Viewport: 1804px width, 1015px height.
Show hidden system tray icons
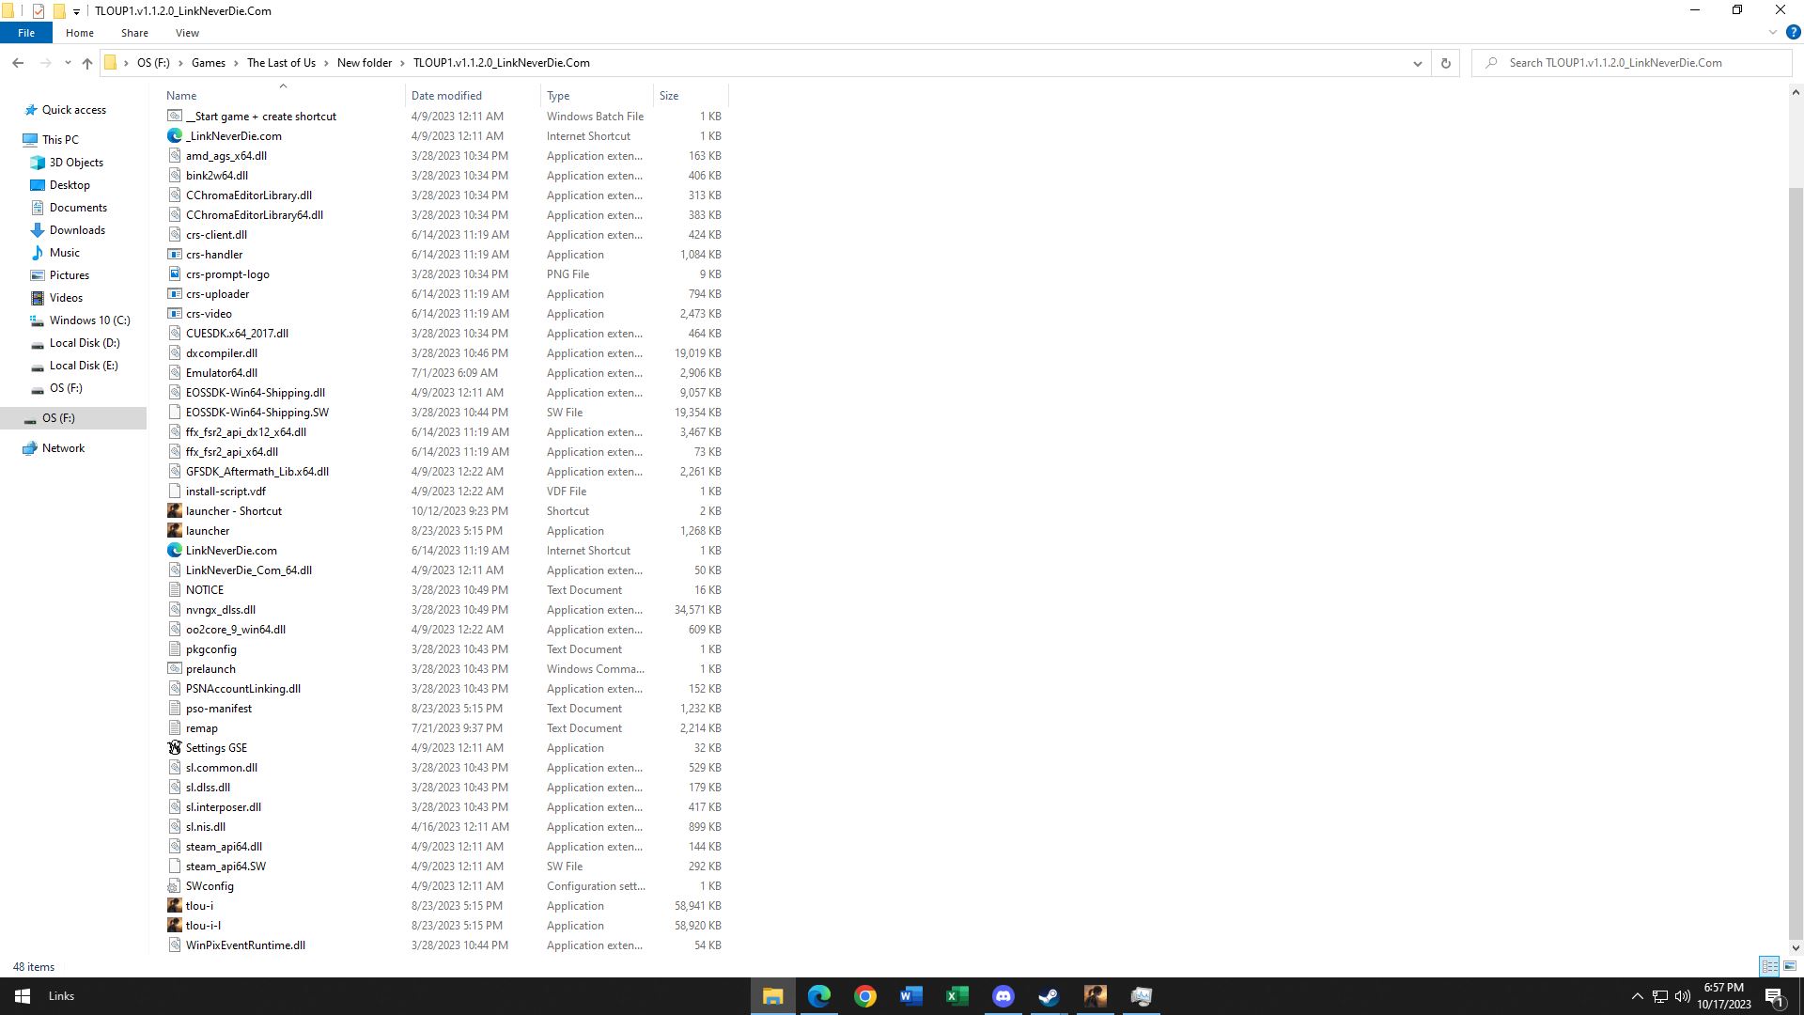pyautogui.click(x=1637, y=996)
